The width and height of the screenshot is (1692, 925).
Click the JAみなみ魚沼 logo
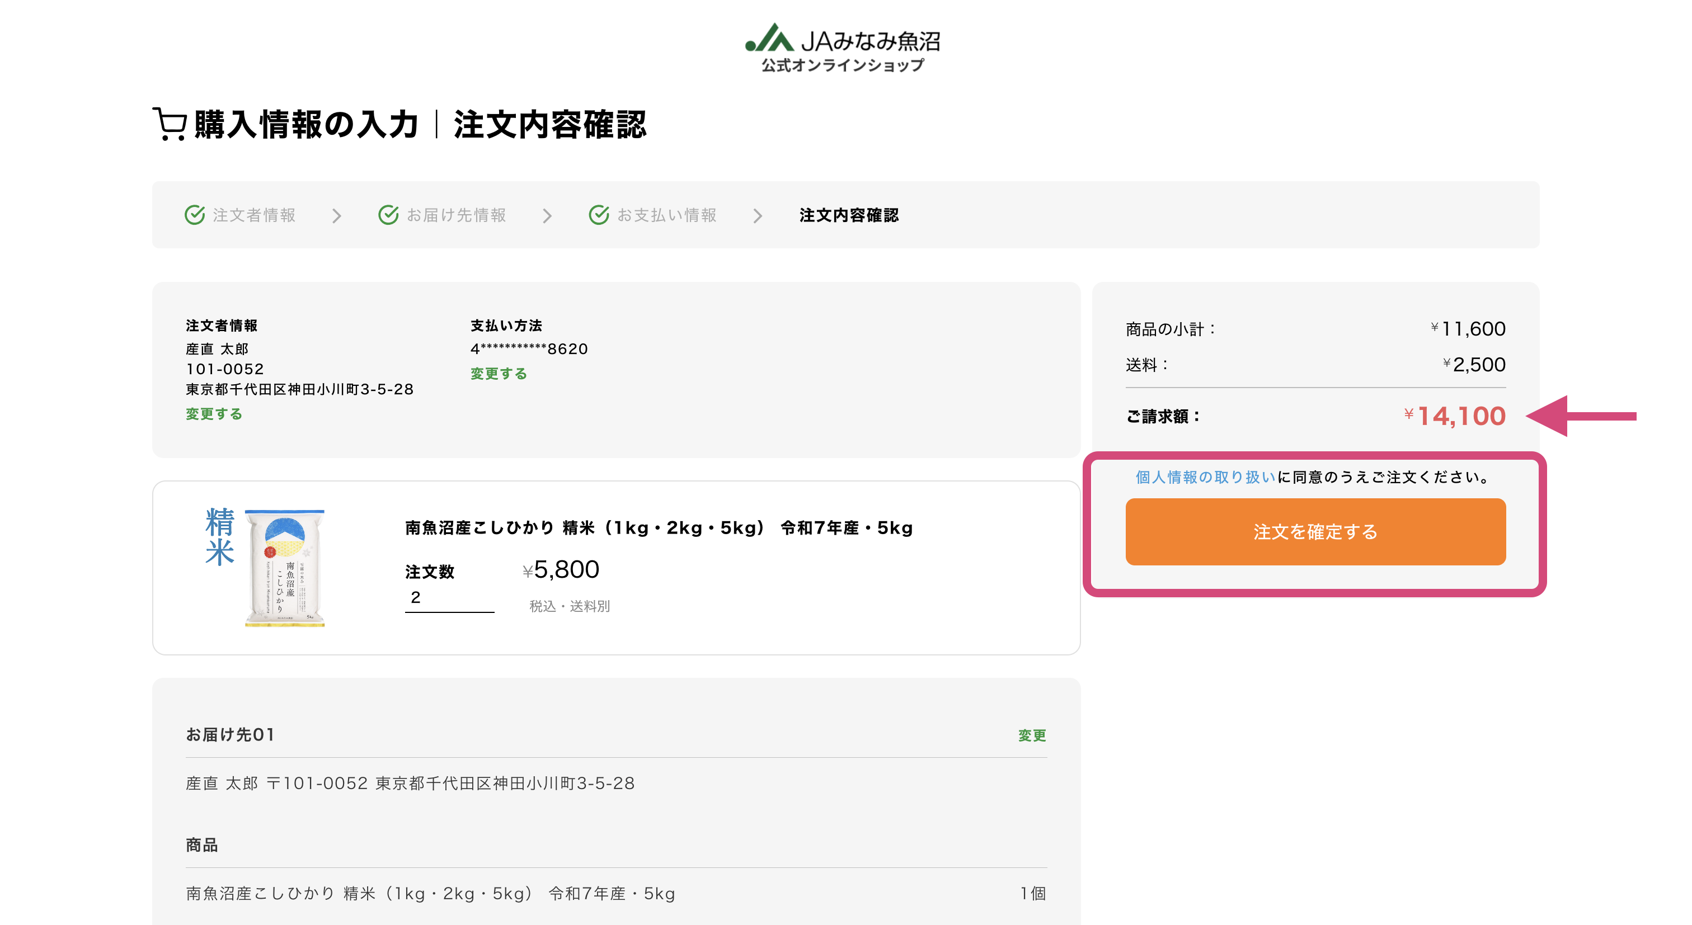(843, 48)
